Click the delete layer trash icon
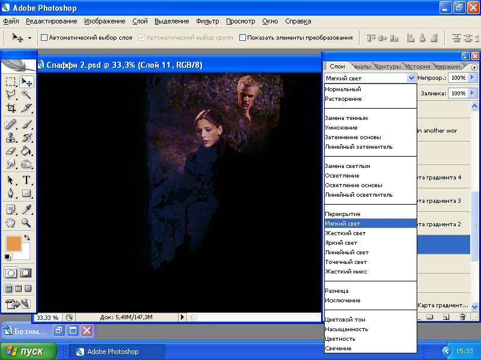The width and height of the screenshot is (481, 360). click(462, 316)
